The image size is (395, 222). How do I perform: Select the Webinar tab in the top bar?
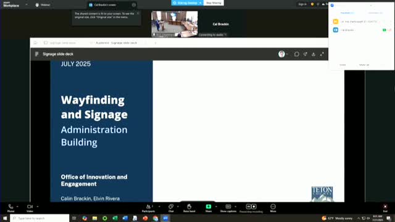(43, 5)
